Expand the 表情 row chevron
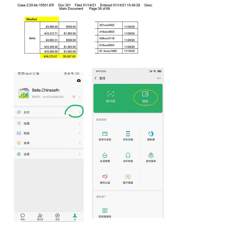The height and width of the screenshot is (247, 240). point(80,143)
